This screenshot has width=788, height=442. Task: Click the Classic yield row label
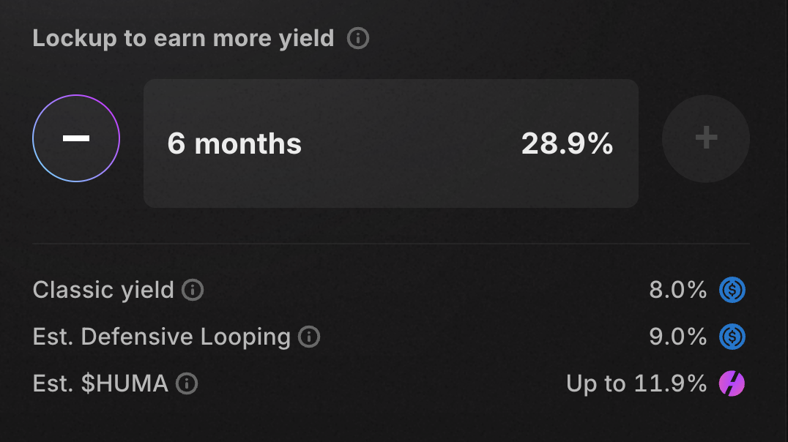pyautogui.click(x=101, y=290)
